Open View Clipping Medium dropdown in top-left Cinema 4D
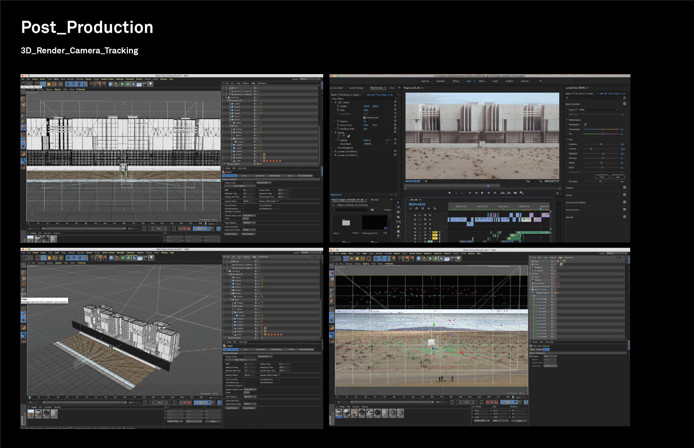This screenshot has width=694, height=448. [249, 223]
